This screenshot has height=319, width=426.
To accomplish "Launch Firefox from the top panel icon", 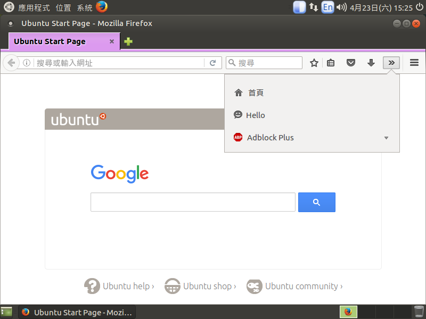I will coord(102,7).
